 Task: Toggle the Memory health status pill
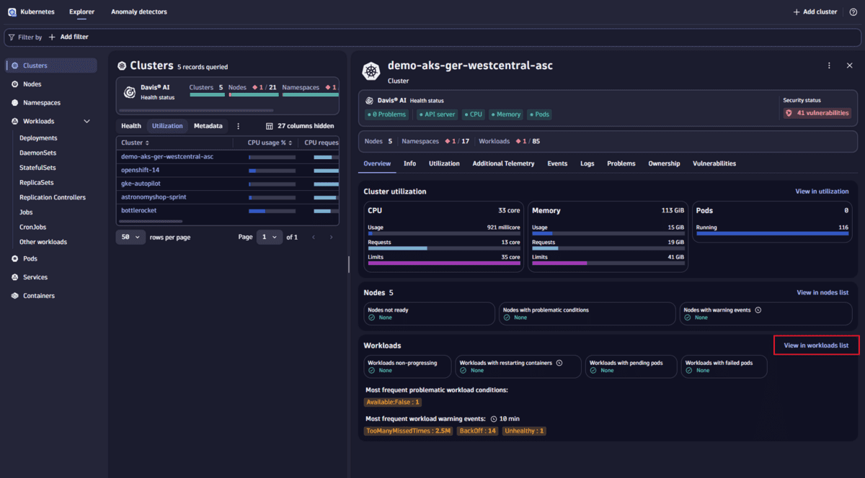tap(505, 114)
